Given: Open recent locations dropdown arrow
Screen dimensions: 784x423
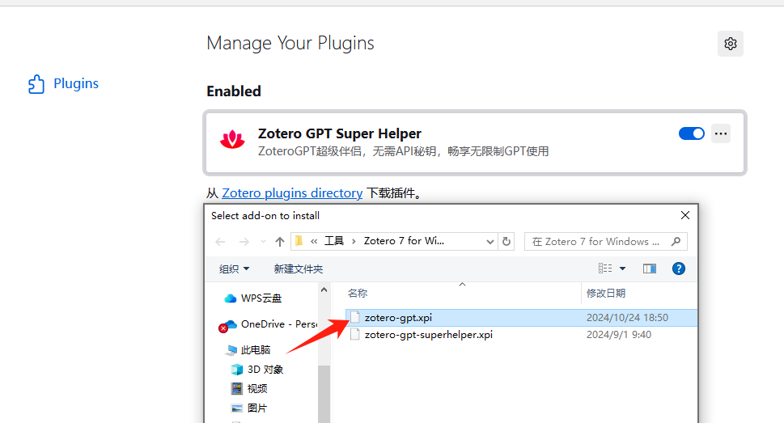Looking at the screenshot, I should coord(263,242).
